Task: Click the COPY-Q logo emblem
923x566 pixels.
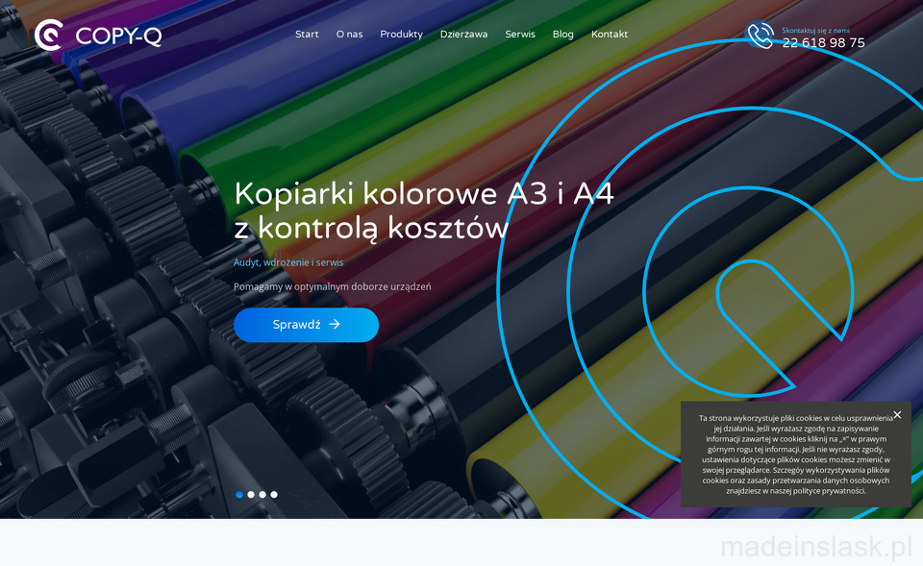Action: click(x=48, y=35)
